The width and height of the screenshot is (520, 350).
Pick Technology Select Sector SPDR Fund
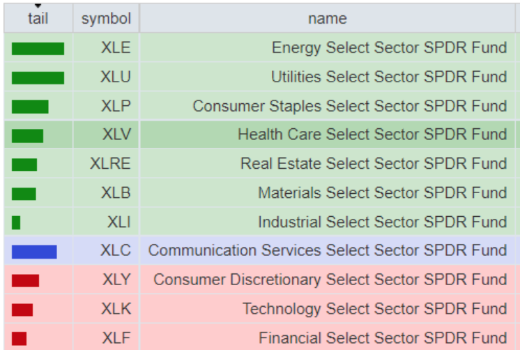[374, 309]
